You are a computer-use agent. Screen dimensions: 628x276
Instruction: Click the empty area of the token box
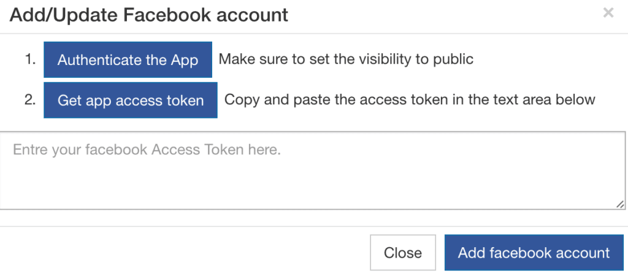[368, 184]
